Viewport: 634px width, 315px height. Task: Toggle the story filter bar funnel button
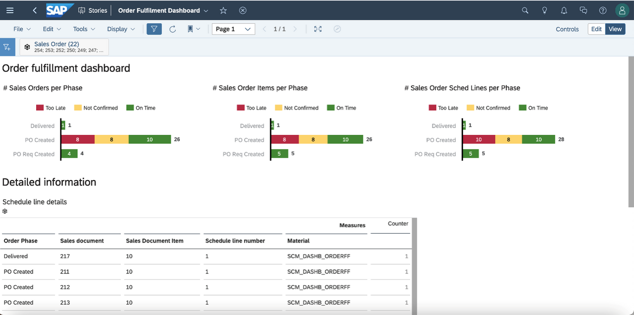tap(154, 29)
